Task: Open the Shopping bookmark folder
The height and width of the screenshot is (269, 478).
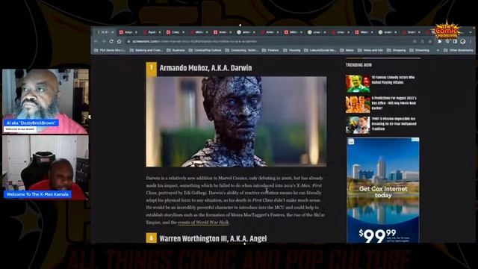Action: (397, 50)
